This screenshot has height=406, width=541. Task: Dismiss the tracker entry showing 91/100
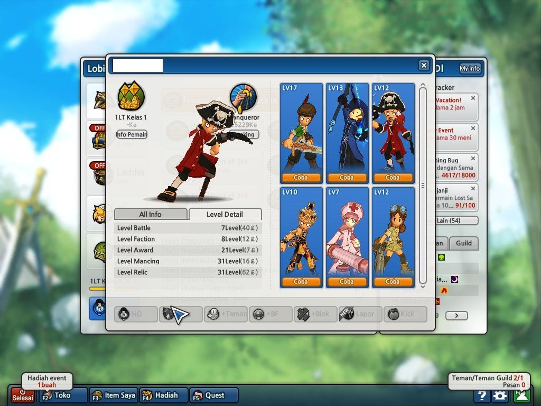coord(473,189)
